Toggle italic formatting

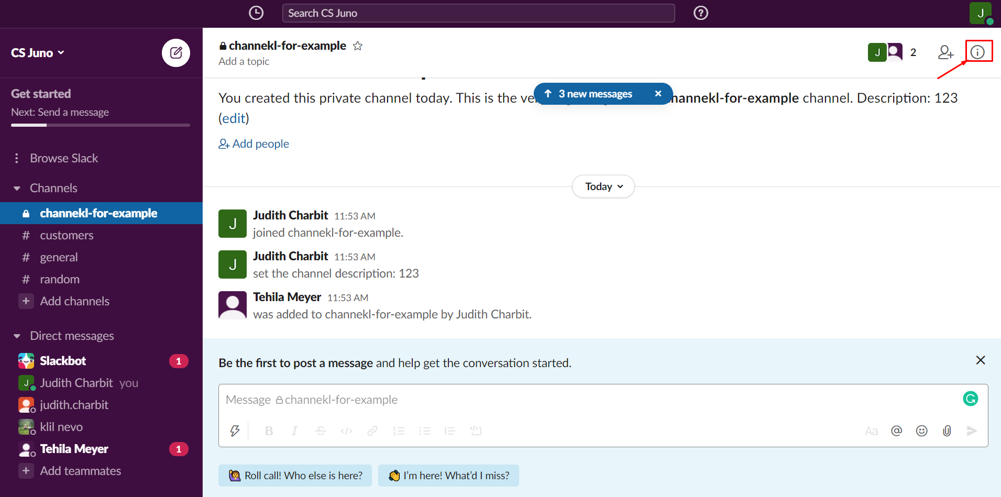click(x=294, y=430)
